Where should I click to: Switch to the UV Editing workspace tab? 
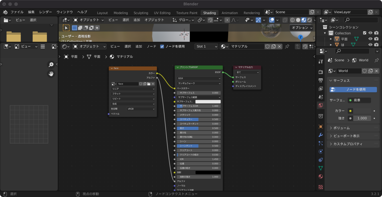162,13
